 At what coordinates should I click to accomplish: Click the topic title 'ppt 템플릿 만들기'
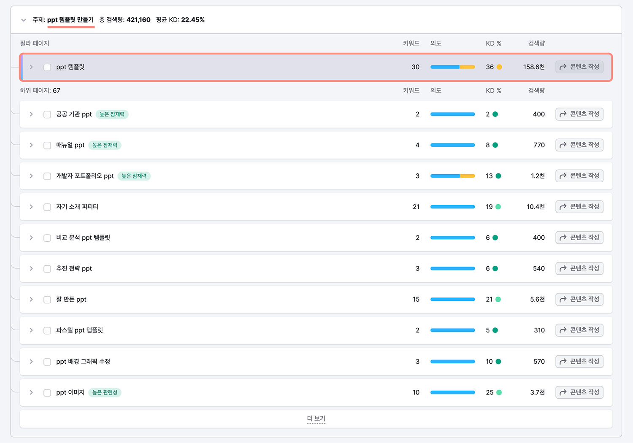(70, 20)
